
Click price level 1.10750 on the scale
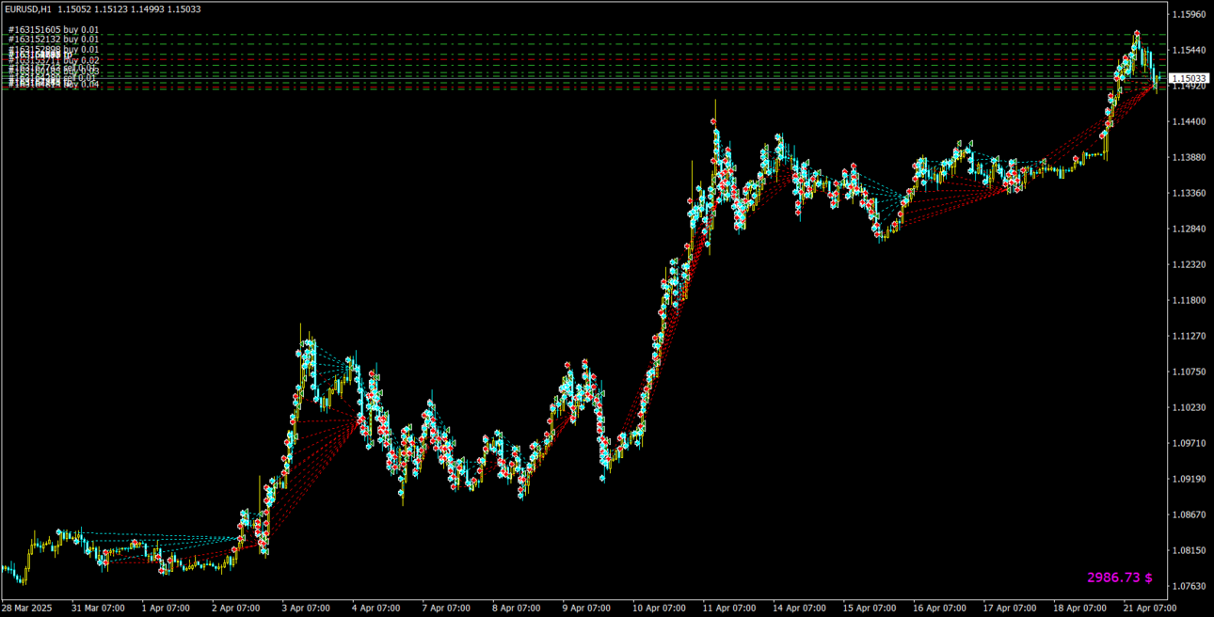click(1190, 372)
